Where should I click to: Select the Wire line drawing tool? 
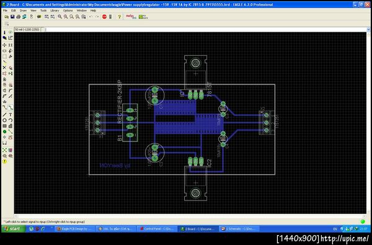point(4,115)
